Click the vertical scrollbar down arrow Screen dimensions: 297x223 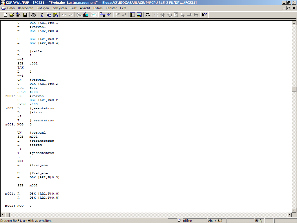pos(294,210)
